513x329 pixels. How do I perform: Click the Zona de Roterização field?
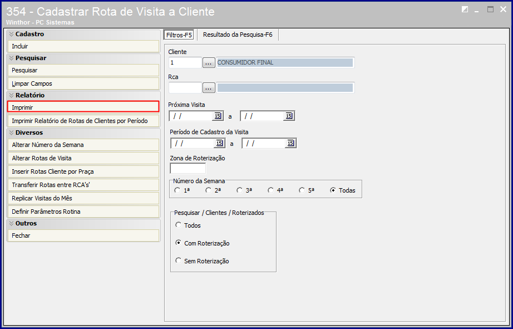(x=188, y=168)
